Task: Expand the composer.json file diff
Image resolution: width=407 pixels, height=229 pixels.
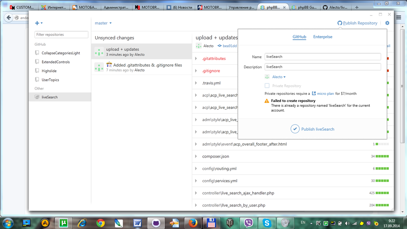Action: tap(196, 156)
